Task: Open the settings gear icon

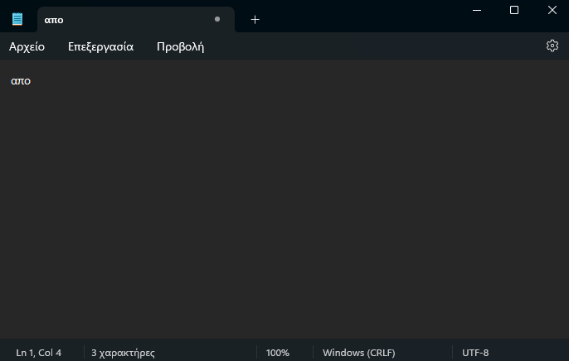Action: 552,46
